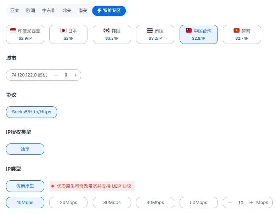Select the 特价专区 lightning tab

(109, 11)
